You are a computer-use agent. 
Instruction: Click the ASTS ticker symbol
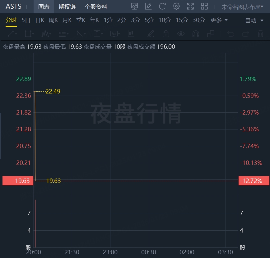[x=13, y=7]
